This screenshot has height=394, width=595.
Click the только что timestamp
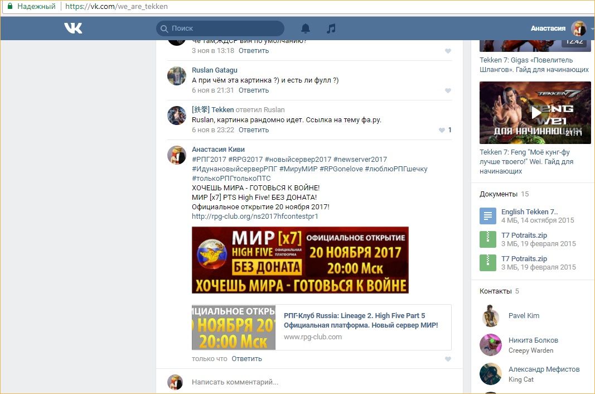210,359
